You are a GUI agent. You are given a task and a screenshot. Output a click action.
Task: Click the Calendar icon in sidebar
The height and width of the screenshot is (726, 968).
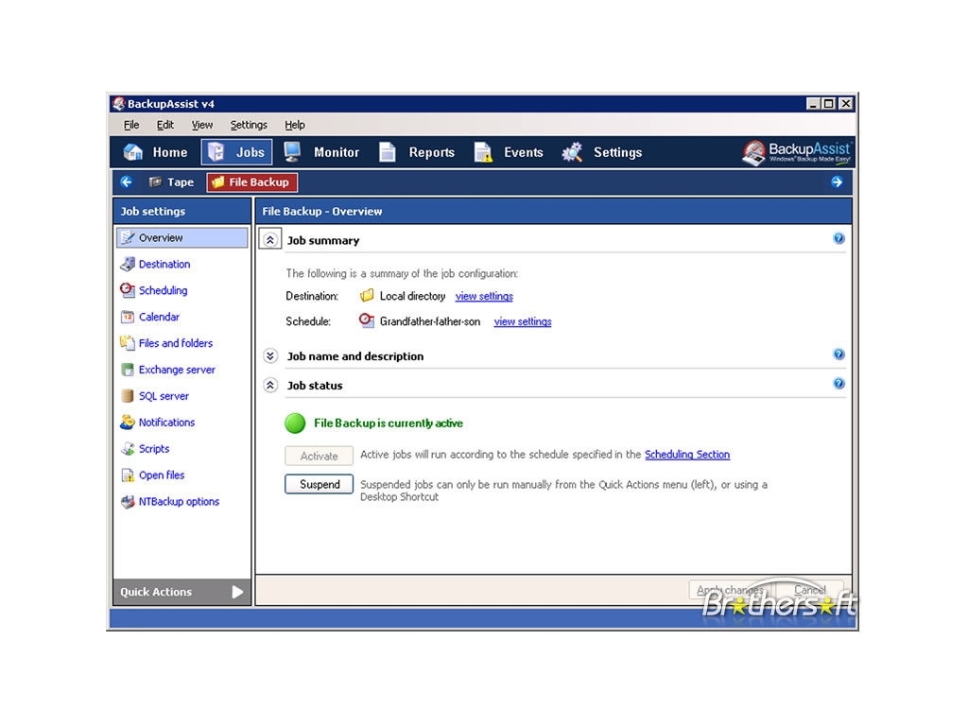128,317
